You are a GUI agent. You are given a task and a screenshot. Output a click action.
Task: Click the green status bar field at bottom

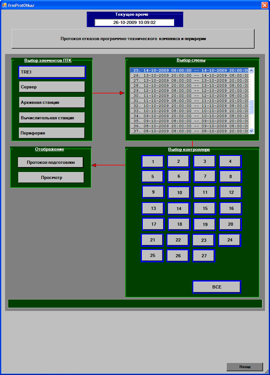tap(135, 304)
